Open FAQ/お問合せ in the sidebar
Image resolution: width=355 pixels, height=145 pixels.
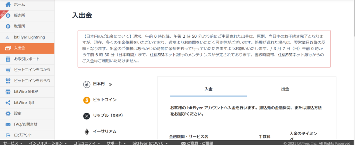tap(27, 125)
